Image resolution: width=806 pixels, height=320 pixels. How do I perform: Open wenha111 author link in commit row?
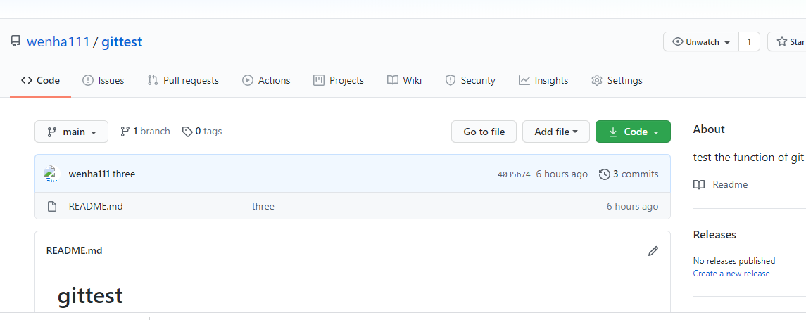89,174
